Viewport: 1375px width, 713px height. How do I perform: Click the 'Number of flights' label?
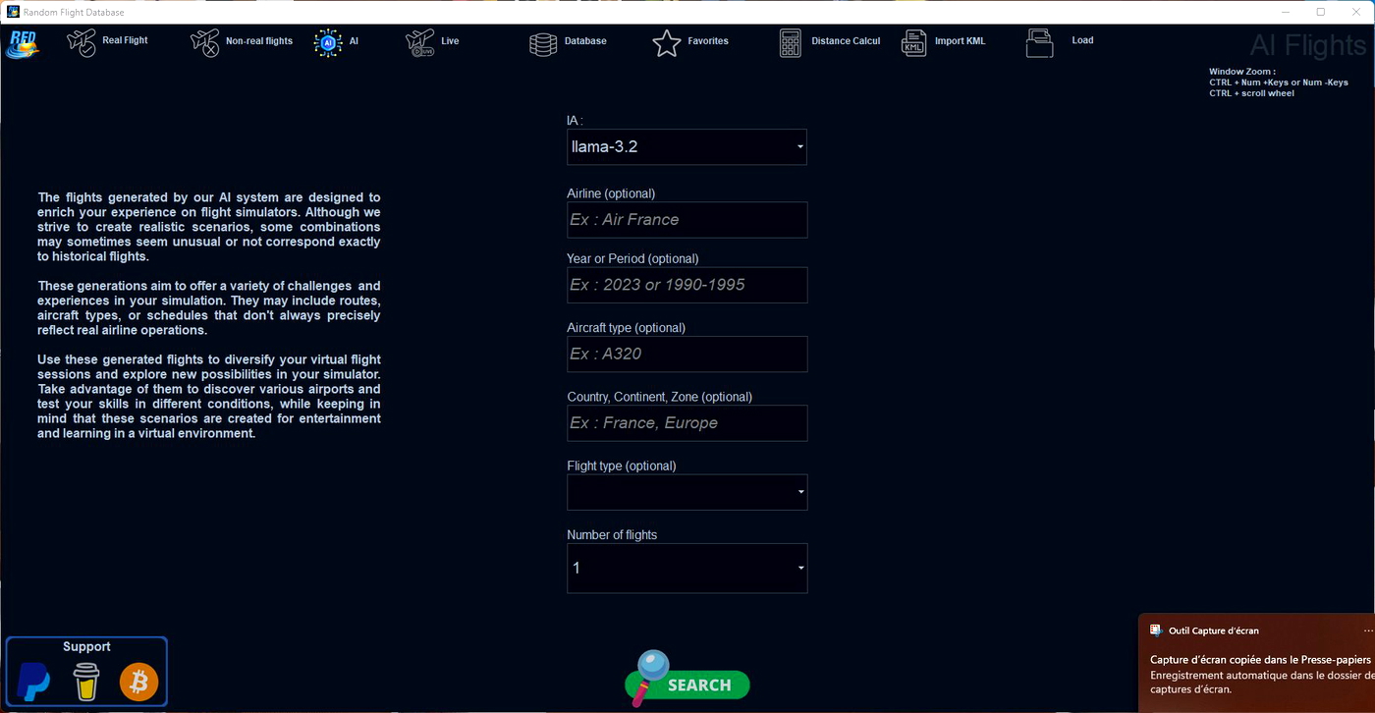point(612,535)
